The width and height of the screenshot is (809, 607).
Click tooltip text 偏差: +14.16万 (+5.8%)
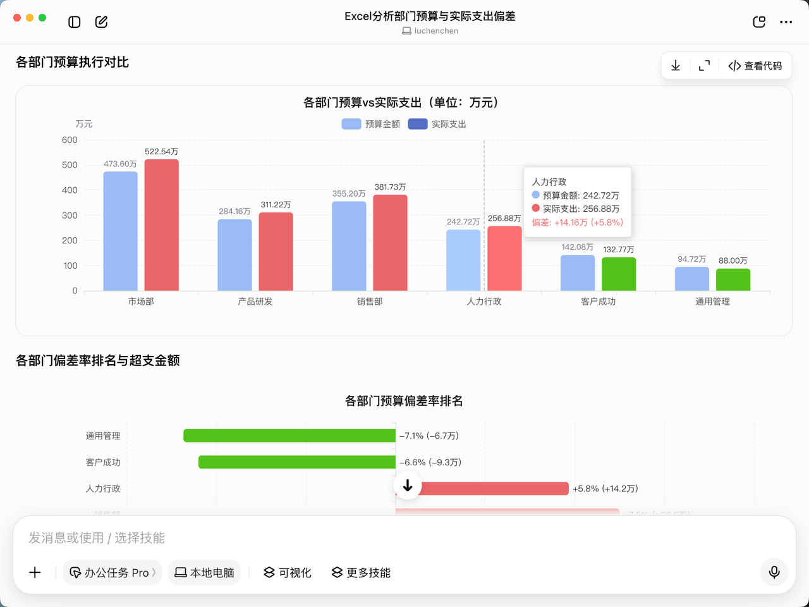(x=578, y=223)
